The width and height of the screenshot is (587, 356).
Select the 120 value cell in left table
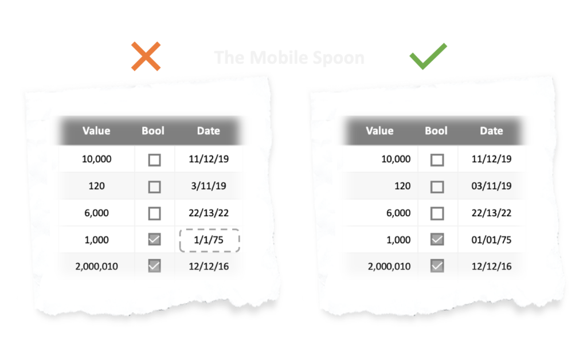click(96, 186)
